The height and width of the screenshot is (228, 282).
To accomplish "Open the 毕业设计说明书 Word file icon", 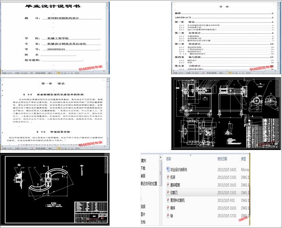I will point(168,169).
